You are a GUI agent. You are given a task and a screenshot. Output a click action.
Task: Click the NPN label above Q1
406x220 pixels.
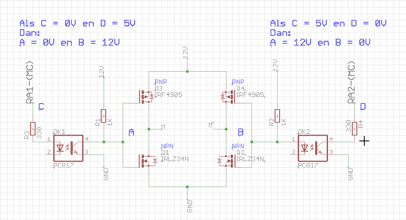[x=167, y=146]
